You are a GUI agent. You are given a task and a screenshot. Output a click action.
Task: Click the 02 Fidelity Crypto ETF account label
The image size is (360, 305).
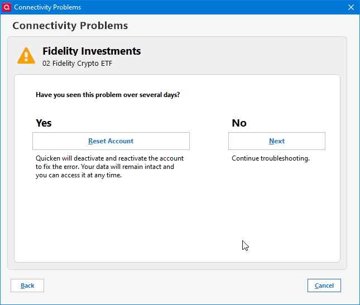point(78,64)
